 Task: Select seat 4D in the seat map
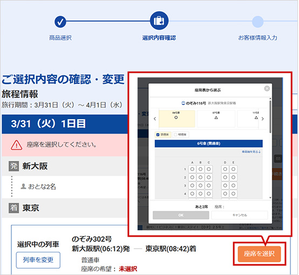coord(225,194)
